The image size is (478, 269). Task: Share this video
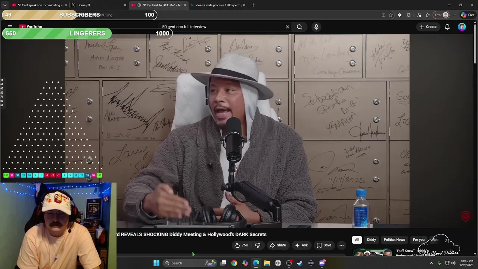click(277, 245)
